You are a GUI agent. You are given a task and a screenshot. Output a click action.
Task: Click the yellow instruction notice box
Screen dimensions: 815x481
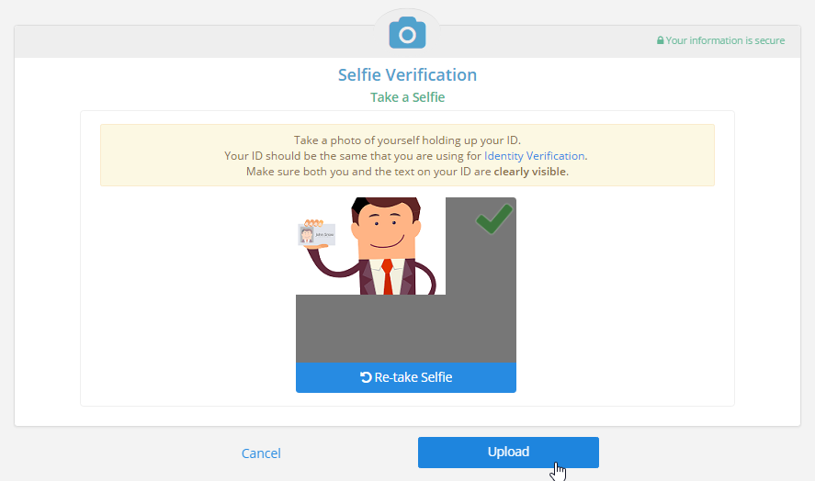pyautogui.click(x=407, y=155)
